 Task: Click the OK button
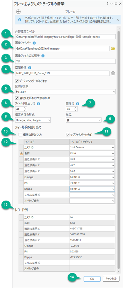tap(92, 279)
